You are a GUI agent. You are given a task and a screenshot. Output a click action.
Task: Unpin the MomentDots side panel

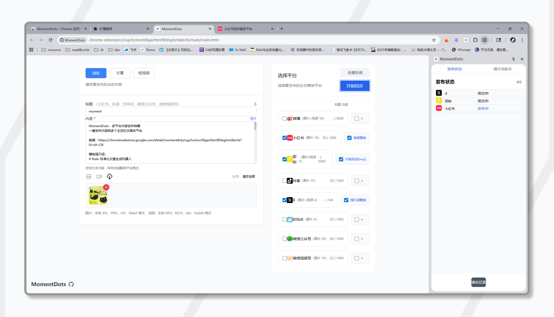pos(513,59)
